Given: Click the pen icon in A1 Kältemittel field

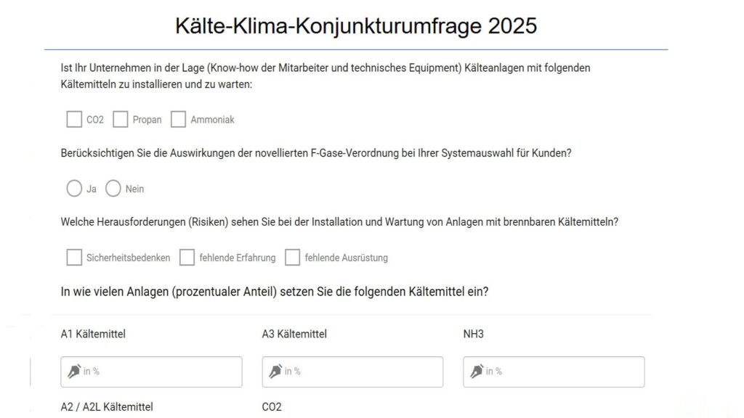Looking at the screenshot, I should coord(74,371).
